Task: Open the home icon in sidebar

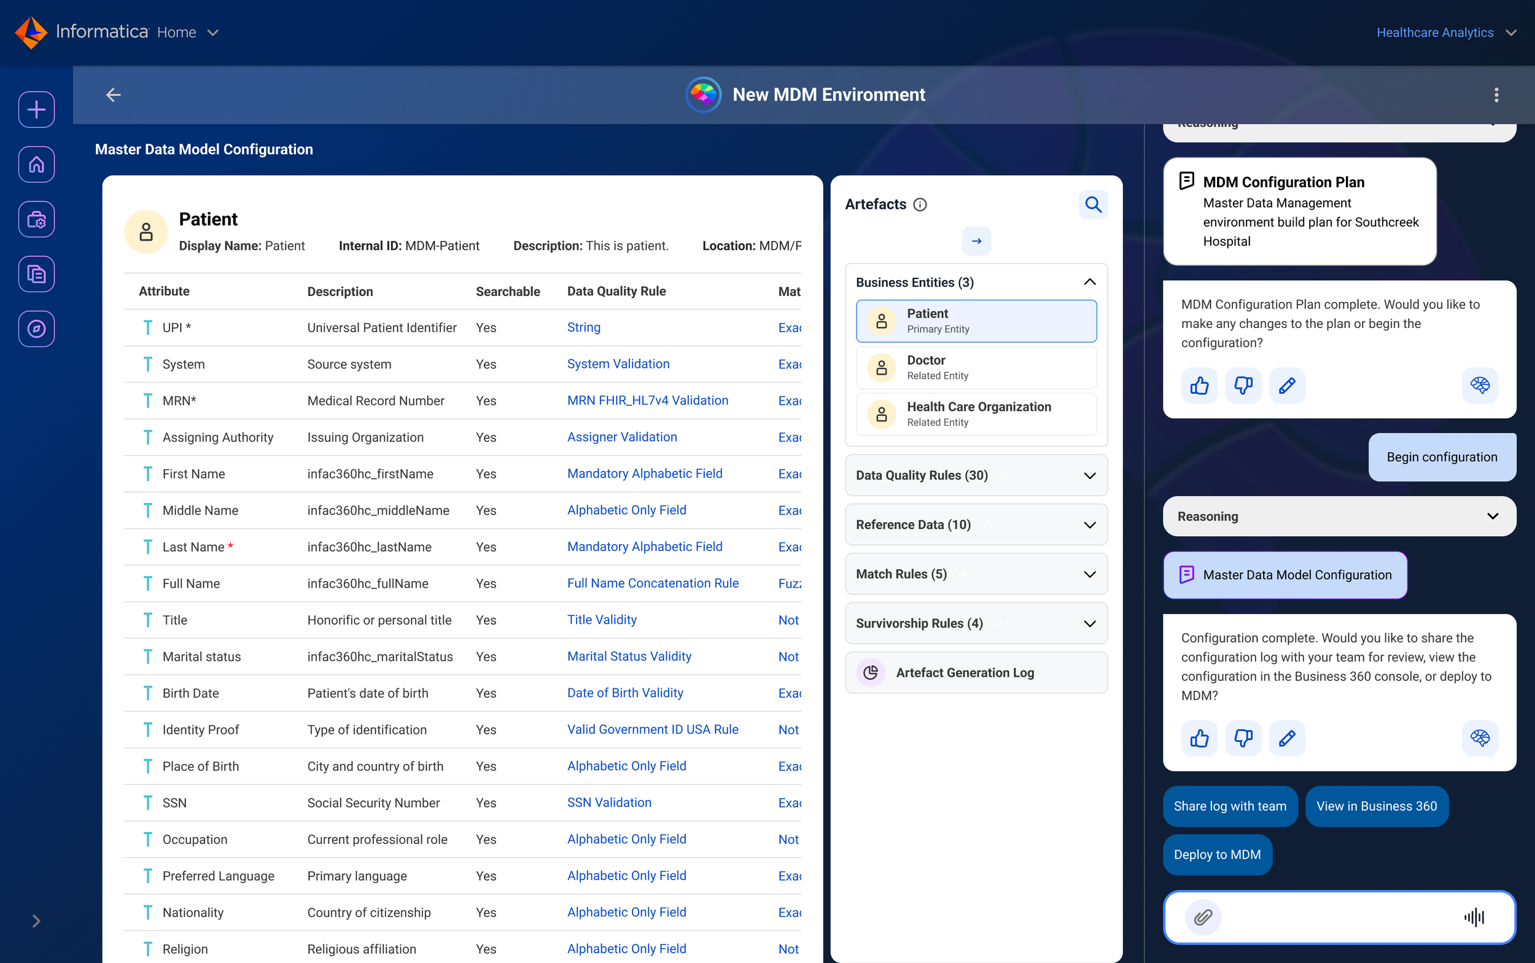Action: 36,165
